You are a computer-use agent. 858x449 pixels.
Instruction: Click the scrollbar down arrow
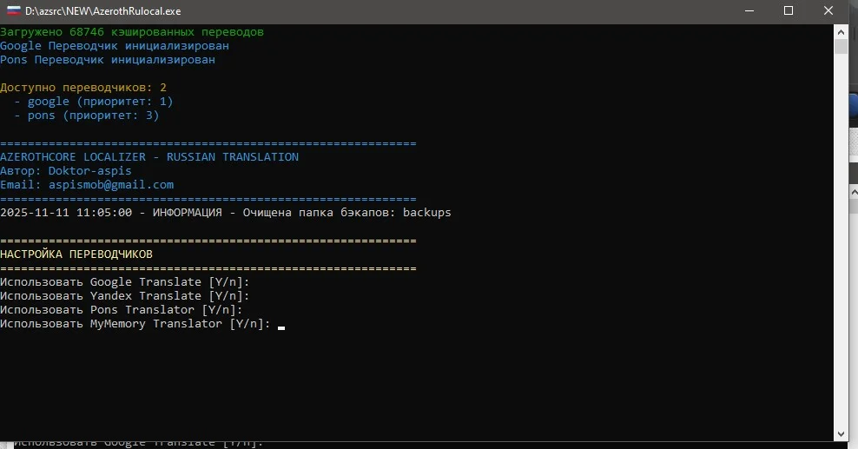[x=841, y=433]
